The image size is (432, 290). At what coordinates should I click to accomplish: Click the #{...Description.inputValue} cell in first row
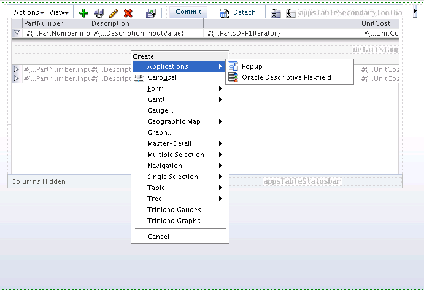click(147, 33)
